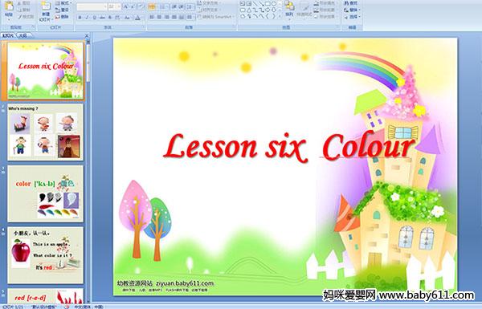
Task: Open the Character Spacing dropdown
Action: pyautogui.click(x=117, y=18)
